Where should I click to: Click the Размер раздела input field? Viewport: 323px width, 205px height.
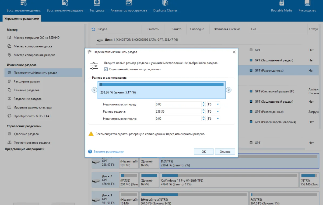178,112
